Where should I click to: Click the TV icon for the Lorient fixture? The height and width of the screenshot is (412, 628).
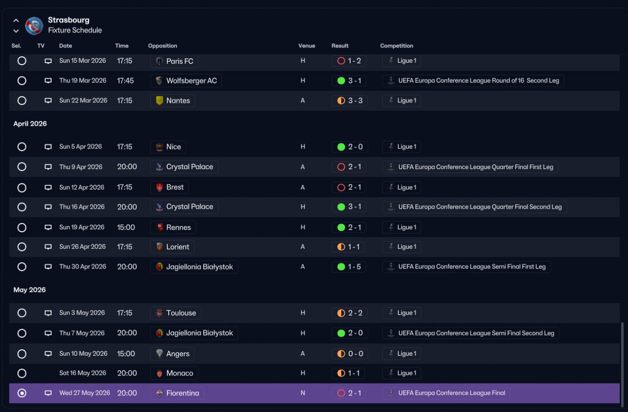(x=48, y=247)
